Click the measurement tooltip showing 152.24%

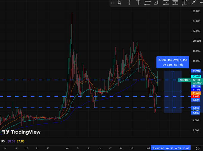173,62
